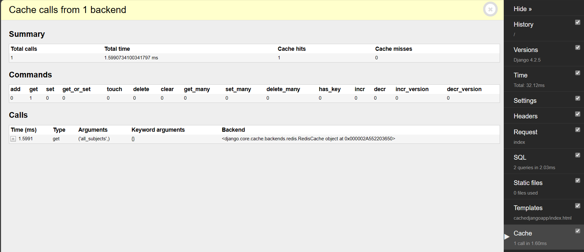Open the Settings panel
Viewport: 584px width, 252px height.
525,101
